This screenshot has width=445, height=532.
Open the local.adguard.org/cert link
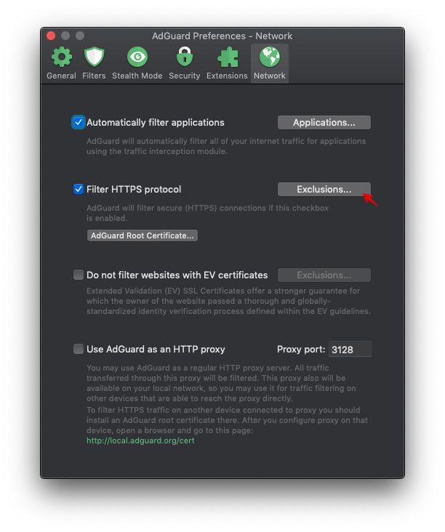pos(140,440)
